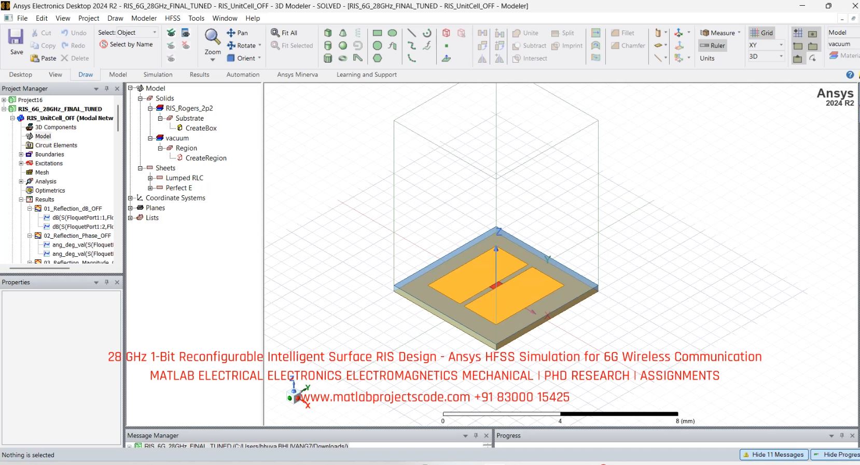Screen dimensions: 860x465
Task: Switch to the Results ribbon tab
Action: coord(200,75)
